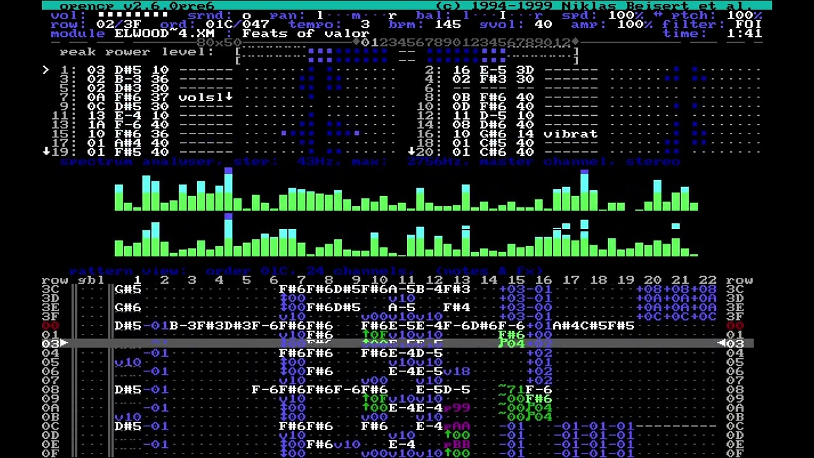This screenshot has height=458, width=814.
Task: Click the amp 100% amplification value
Action: pyautogui.click(x=635, y=24)
